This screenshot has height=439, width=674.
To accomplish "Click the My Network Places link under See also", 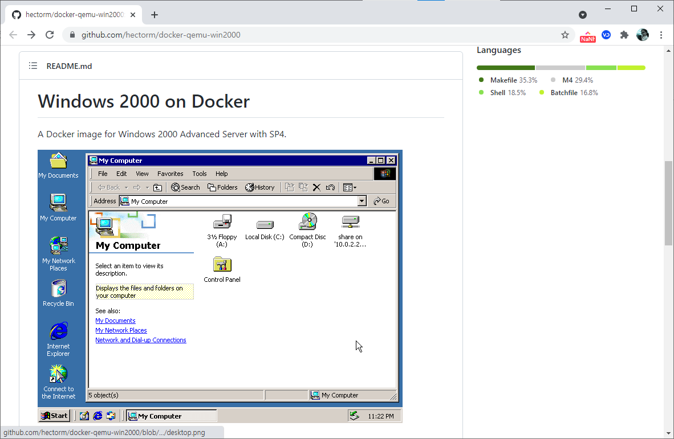I will [x=121, y=330].
